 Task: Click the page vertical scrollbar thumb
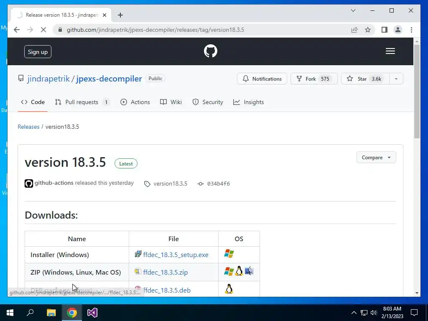[x=417, y=92]
